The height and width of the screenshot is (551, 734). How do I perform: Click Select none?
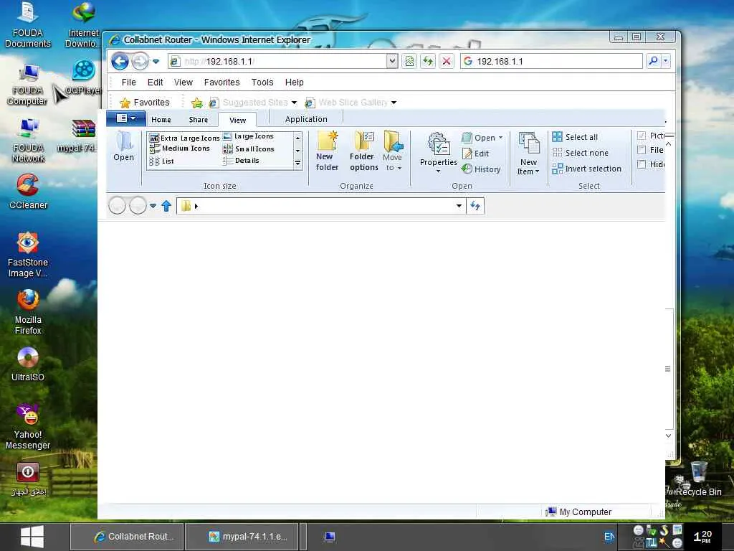tap(581, 153)
